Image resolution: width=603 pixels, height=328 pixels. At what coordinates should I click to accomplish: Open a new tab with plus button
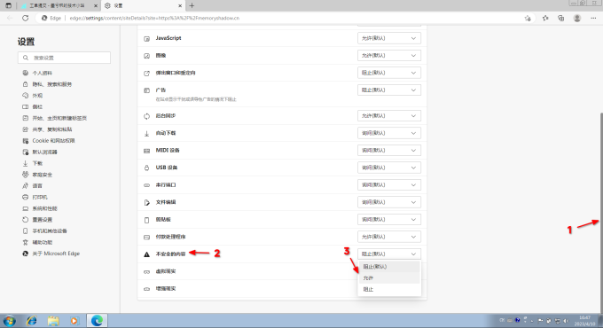192,6
